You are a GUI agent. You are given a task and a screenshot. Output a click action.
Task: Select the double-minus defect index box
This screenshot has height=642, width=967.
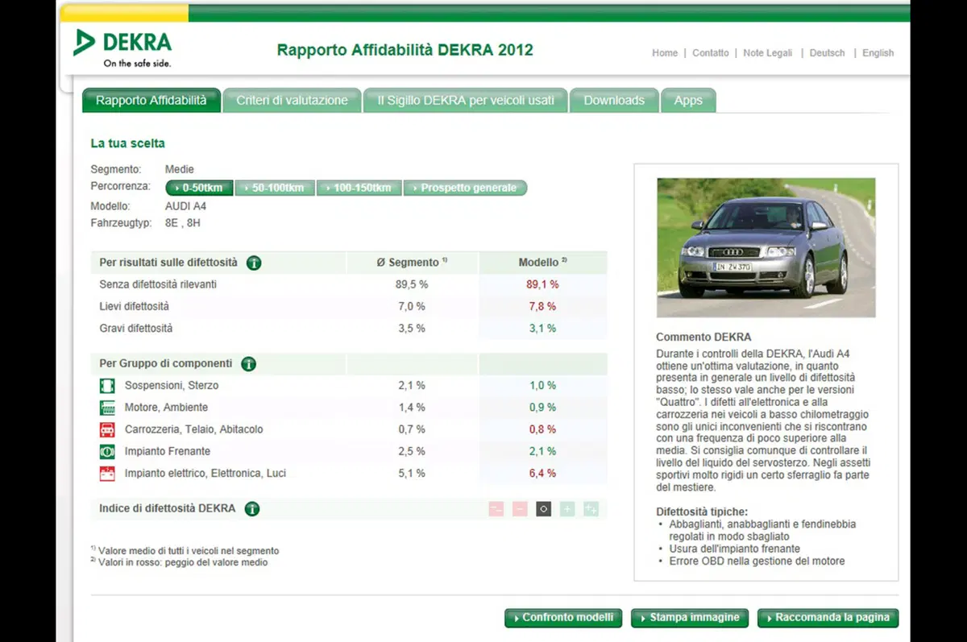496,509
